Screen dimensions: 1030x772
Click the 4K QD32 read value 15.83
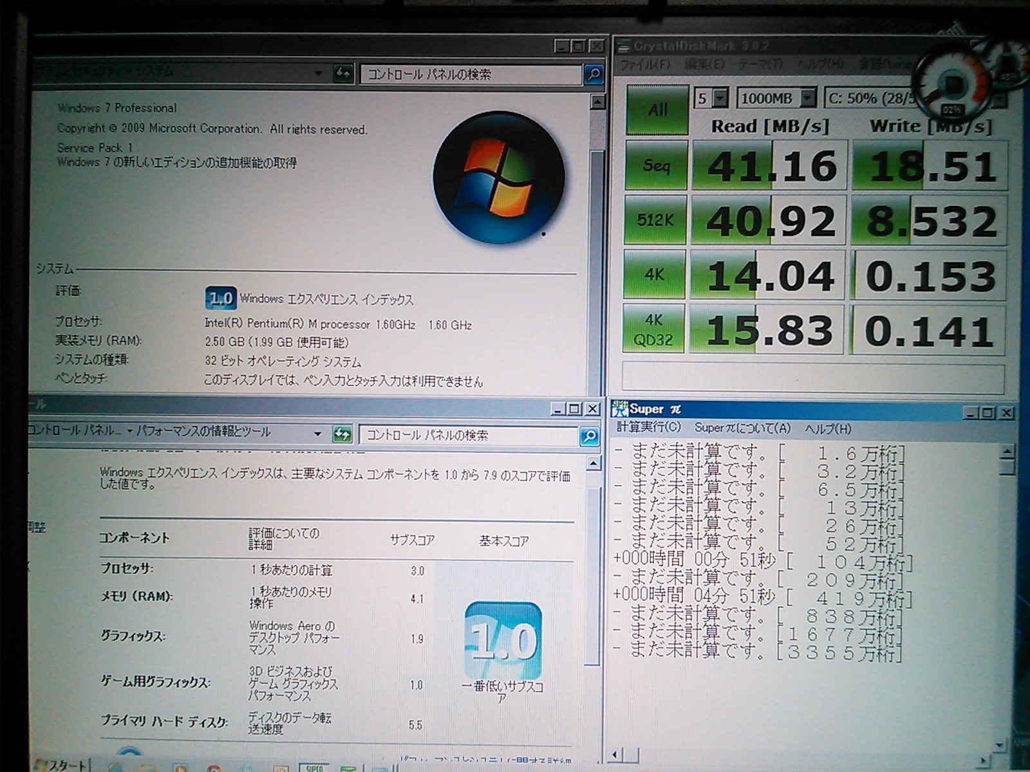(x=766, y=329)
